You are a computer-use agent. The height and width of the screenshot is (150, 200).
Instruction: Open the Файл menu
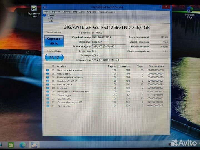pyautogui.click(x=47, y=12)
